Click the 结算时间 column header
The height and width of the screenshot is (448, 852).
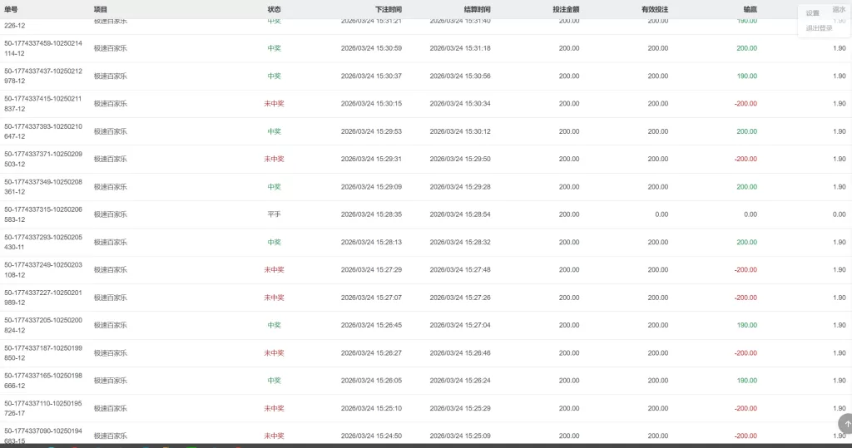click(477, 9)
